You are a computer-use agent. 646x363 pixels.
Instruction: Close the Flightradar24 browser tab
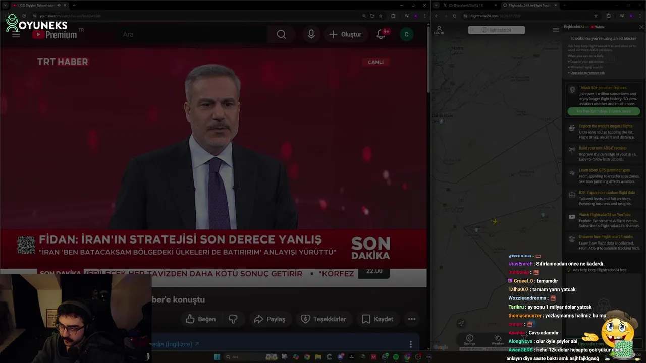pyautogui.click(x=556, y=5)
